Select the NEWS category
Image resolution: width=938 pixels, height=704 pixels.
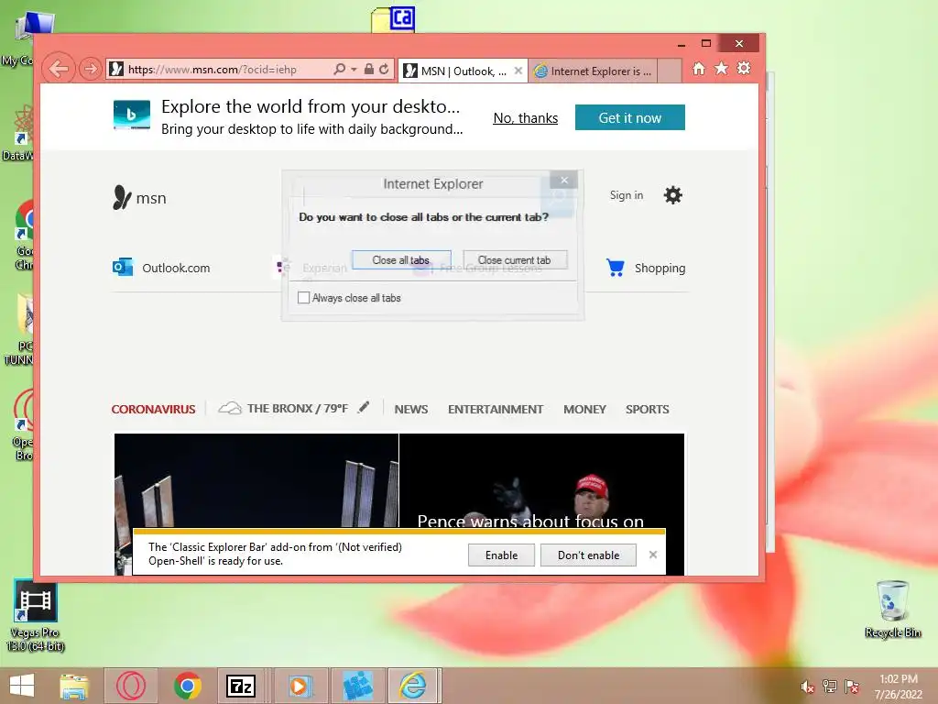[x=411, y=410]
